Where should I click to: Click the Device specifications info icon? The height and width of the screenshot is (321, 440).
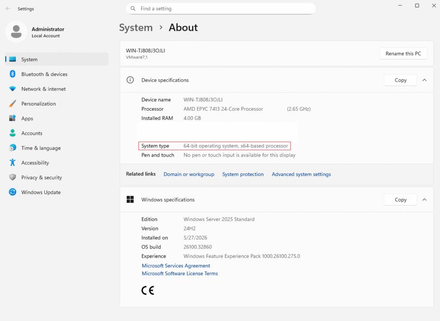click(x=130, y=80)
